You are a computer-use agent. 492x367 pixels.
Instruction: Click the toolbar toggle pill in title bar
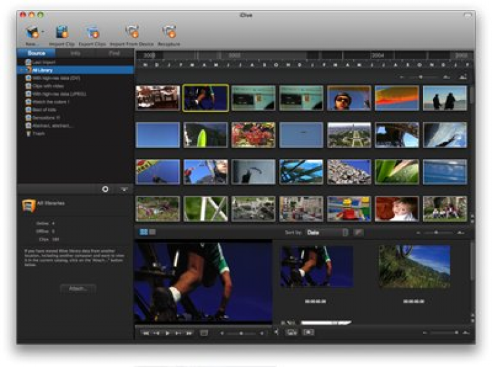pos(468,14)
